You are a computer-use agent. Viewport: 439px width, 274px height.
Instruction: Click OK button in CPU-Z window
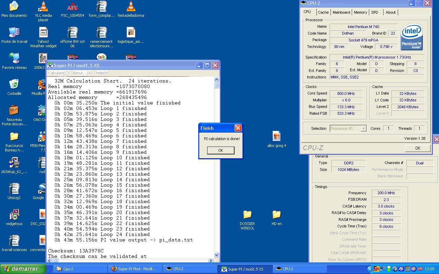click(417, 148)
